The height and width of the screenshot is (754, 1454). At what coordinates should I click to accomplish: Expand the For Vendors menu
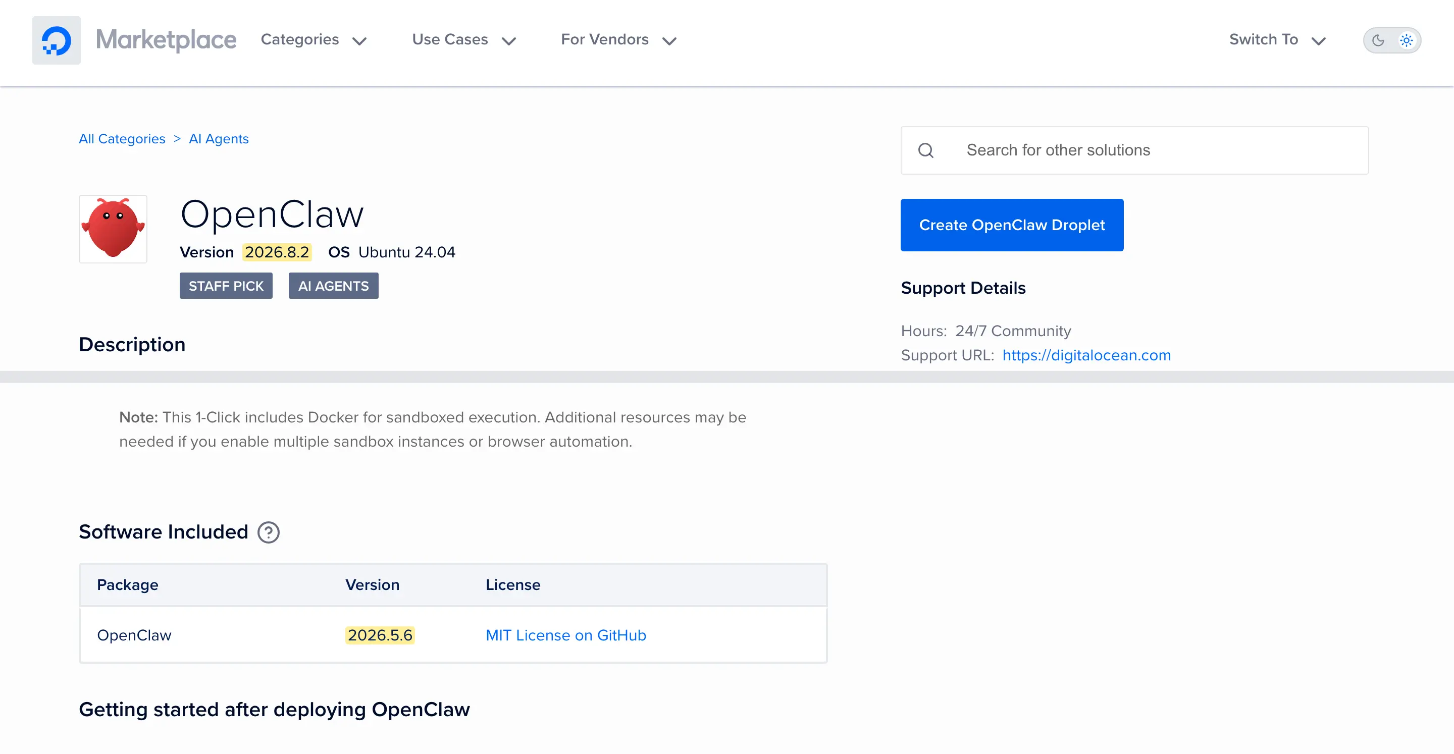(x=618, y=39)
